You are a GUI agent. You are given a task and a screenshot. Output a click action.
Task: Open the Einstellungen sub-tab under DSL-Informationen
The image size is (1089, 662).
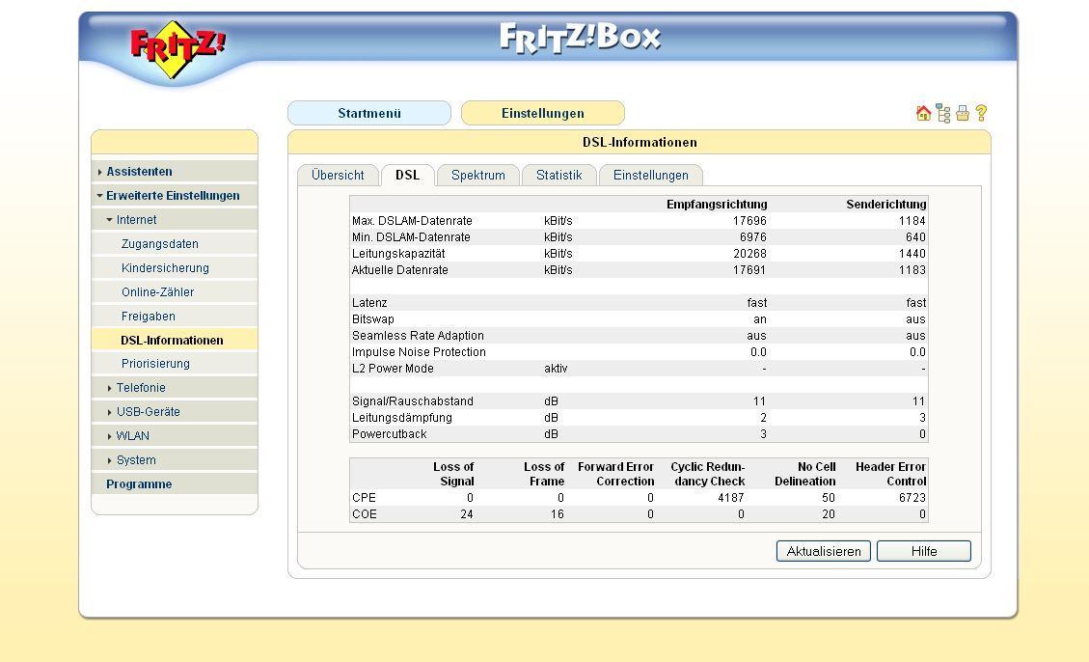(x=651, y=175)
